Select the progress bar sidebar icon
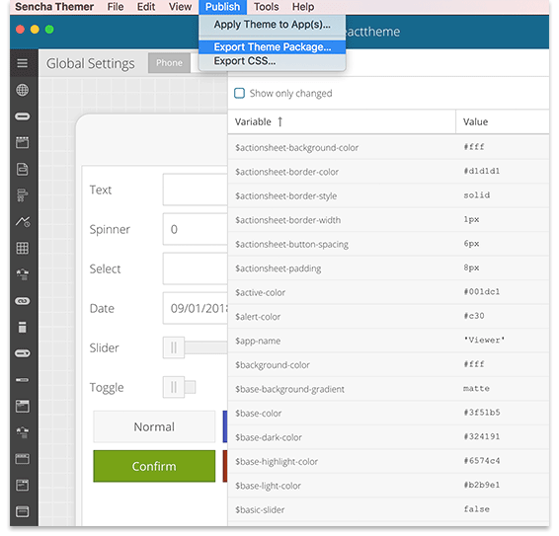559x536 pixels. (22, 380)
